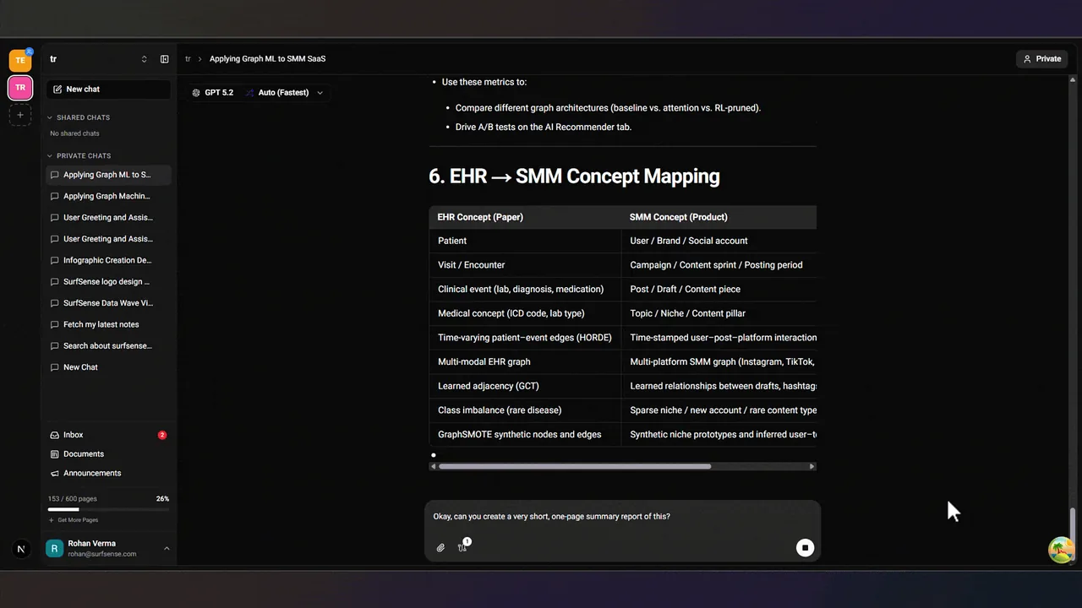Viewport: 1082px width, 608px height.
Task: Open the first 'User Greeting and Assis...' chat
Action: click(109, 217)
